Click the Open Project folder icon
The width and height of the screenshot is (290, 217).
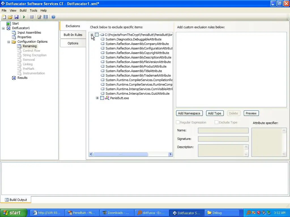[x=10, y=17]
